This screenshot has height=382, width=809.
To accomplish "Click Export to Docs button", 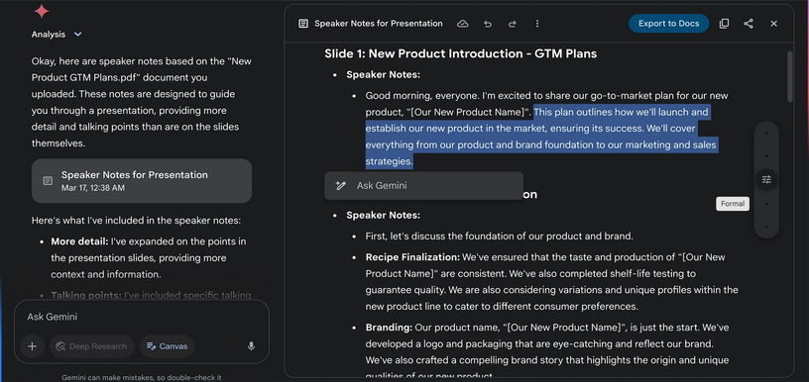I will click(668, 24).
